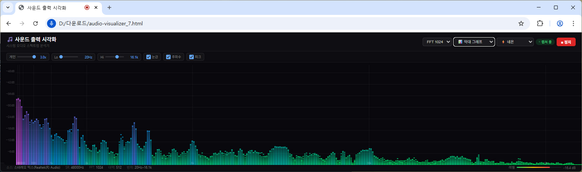Image resolution: width=582 pixels, height=172 pixels.
Task: Reload the page with the refresh icon
Action: coord(35,23)
